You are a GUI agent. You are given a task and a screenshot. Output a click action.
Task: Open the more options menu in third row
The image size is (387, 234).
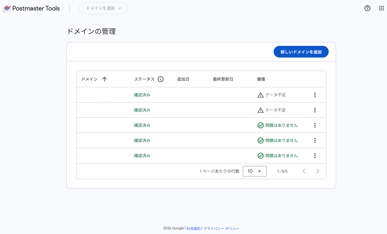click(315, 125)
